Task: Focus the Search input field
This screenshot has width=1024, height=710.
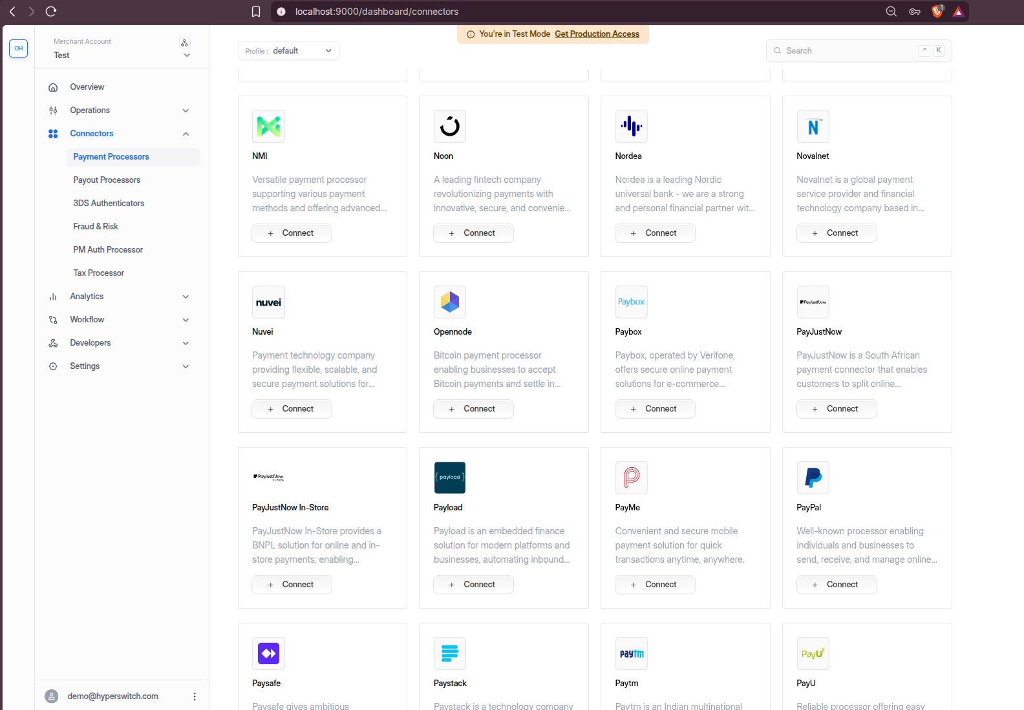Action: (859, 51)
